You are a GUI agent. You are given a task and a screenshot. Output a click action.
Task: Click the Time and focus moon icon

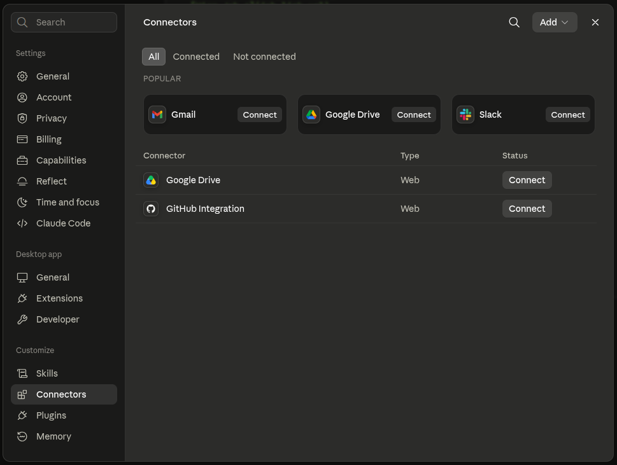pyautogui.click(x=22, y=202)
